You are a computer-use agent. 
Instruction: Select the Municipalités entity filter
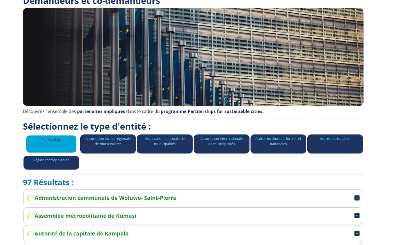pos(51,144)
